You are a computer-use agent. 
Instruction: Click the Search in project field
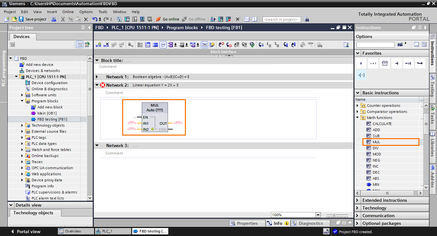[282, 19]
